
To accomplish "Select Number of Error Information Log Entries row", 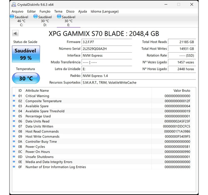I will point(102,167).
